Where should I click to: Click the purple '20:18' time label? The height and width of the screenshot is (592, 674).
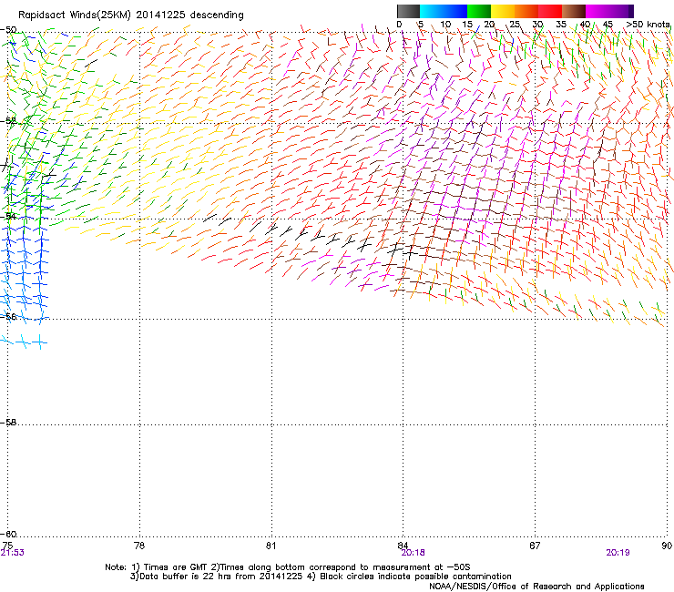[x=413, y=553]
